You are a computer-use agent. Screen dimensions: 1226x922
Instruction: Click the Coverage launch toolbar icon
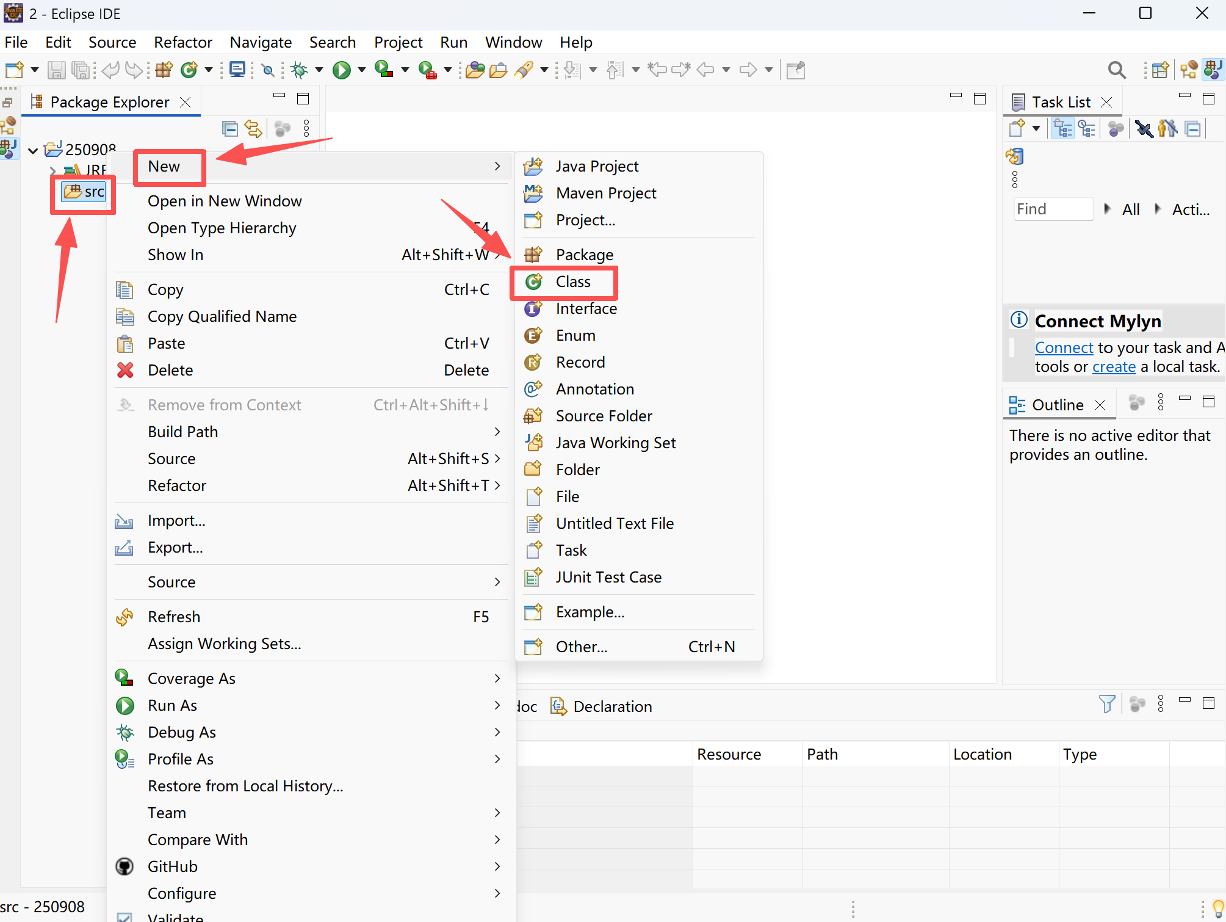click(383, 70)
